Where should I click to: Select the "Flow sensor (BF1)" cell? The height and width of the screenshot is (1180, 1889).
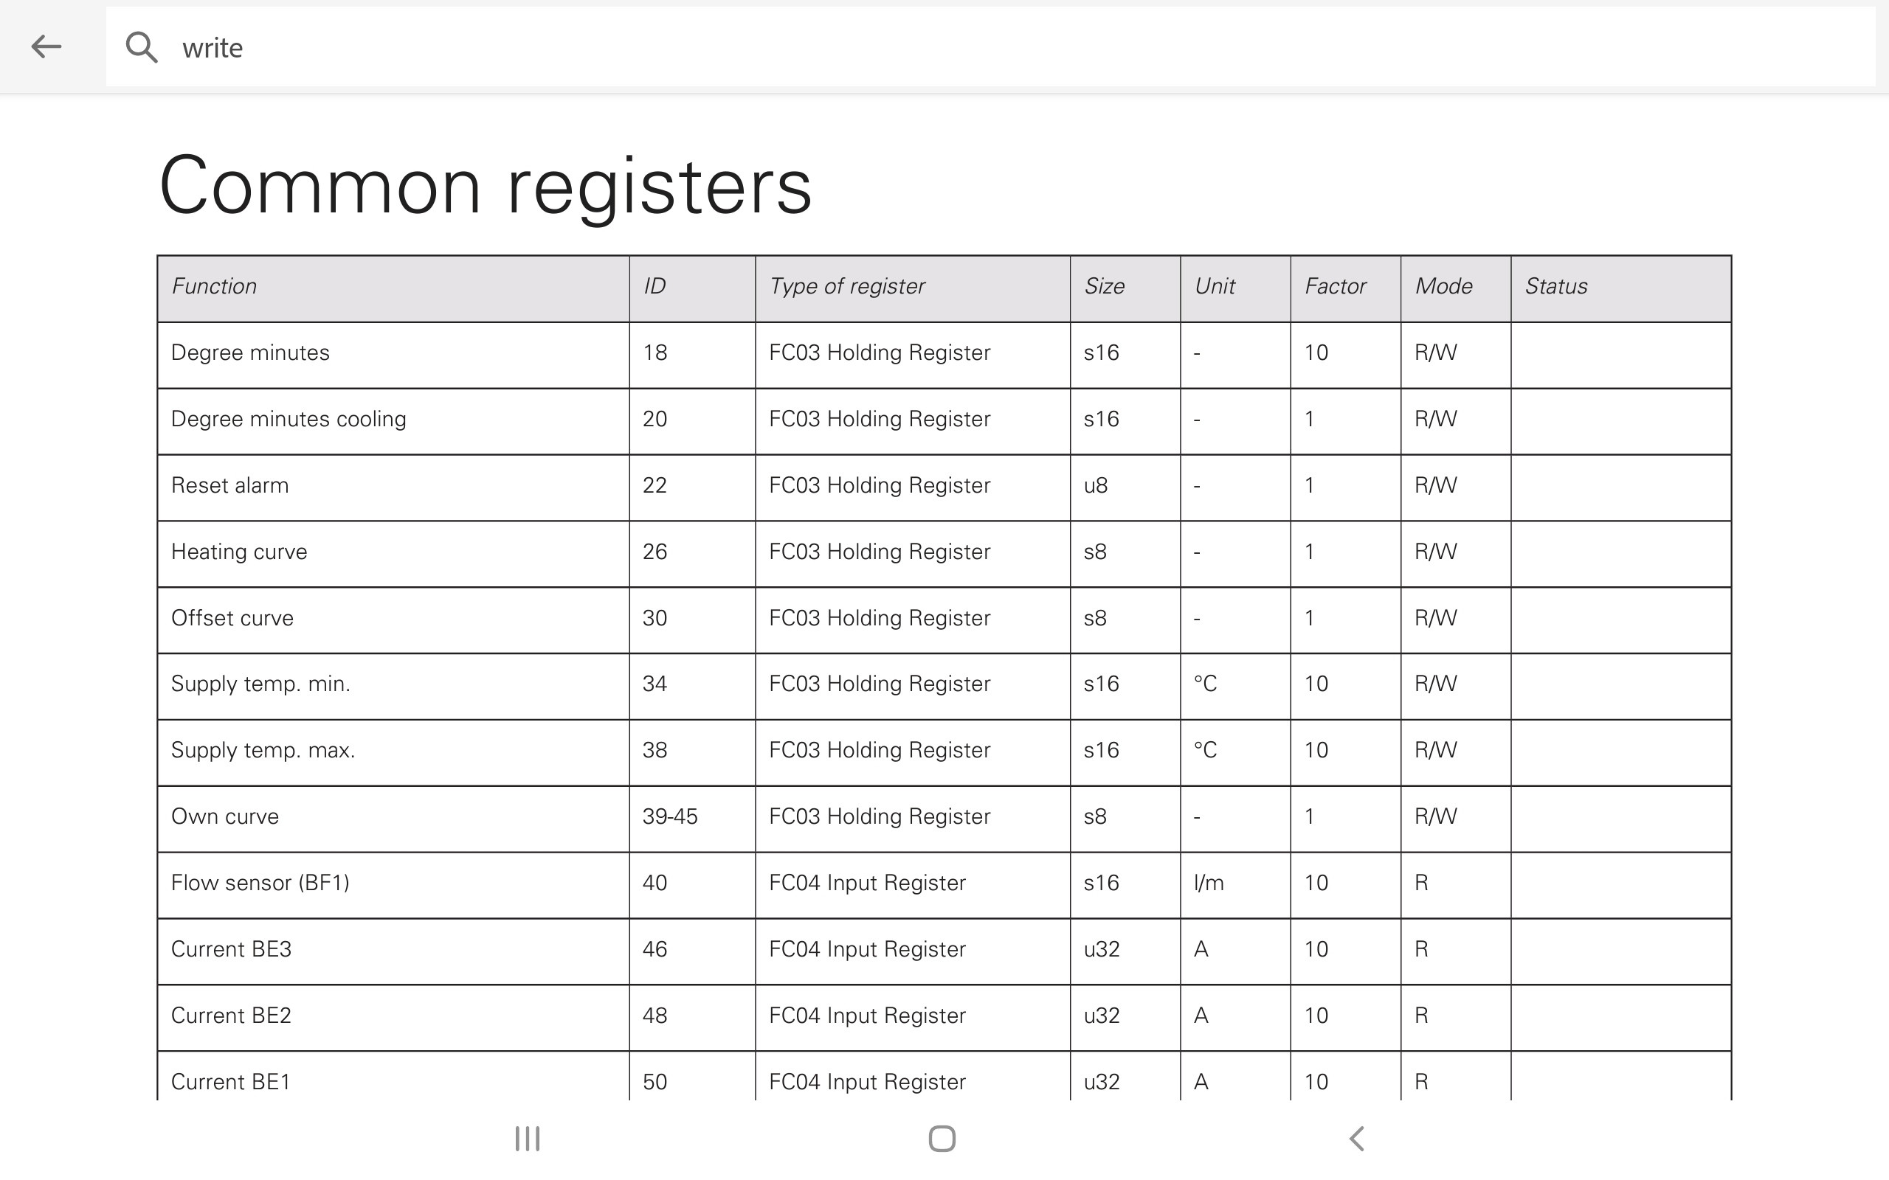260,883
